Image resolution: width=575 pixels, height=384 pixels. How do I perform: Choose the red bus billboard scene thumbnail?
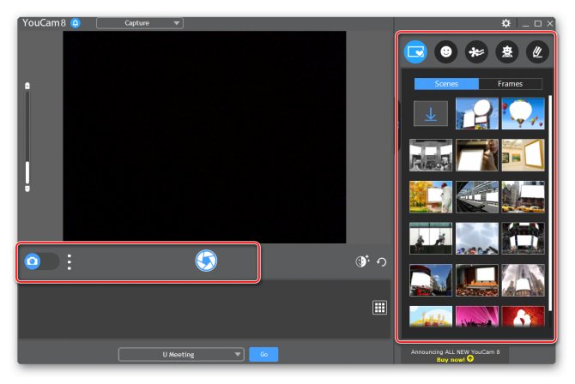point(431,280)
